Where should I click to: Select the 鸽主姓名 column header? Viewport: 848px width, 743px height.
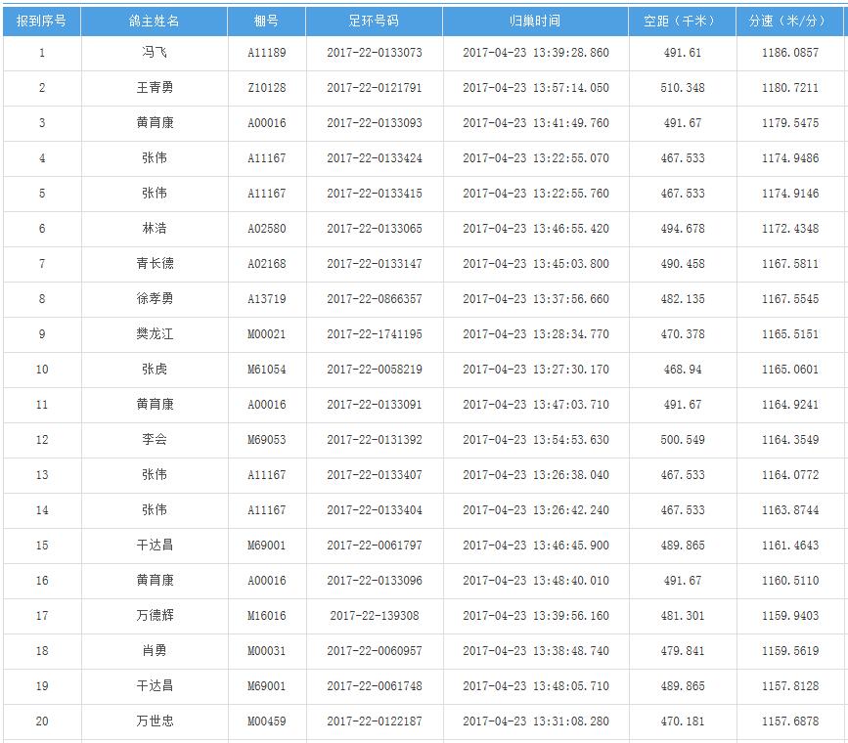[154, 21]
